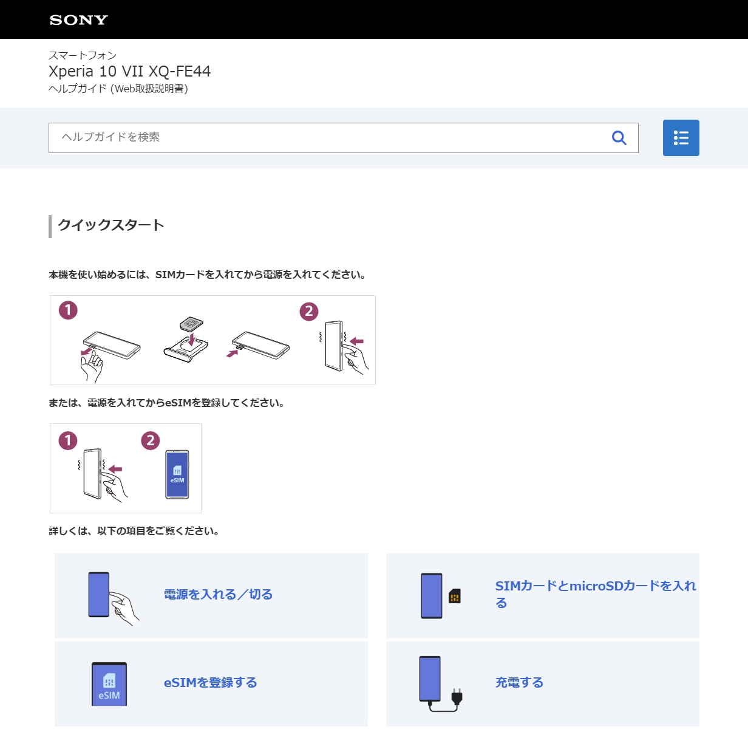Click the Sony logo
This screenshot has height=732, width=748.
(79, 20)
